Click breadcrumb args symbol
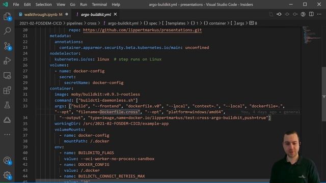The height and width of the screenshot is (183, 326). tap(237, 23)
